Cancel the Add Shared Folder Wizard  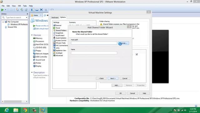[125, 78]
